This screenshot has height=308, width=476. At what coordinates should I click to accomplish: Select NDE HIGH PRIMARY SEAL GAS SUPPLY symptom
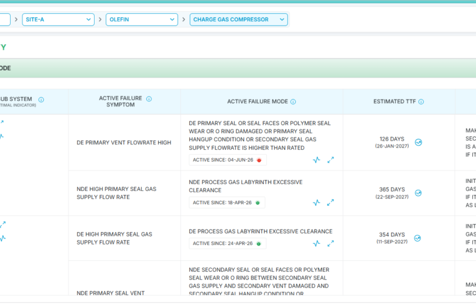116,193
